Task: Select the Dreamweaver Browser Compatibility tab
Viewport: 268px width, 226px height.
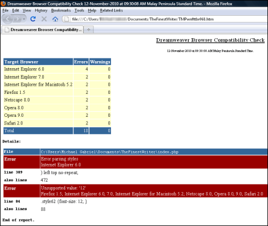Action: click(x=43, y=29)
